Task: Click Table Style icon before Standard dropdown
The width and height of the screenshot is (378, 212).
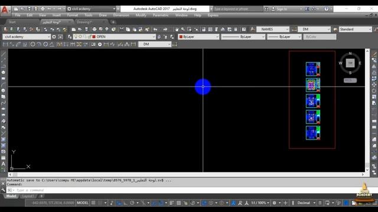Action: click(335, 29)
